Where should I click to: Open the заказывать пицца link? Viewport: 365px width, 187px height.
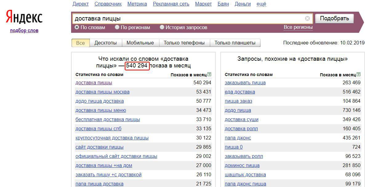point(245,82)
